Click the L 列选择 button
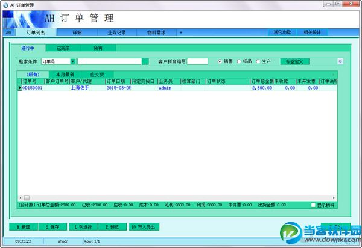 tap(83, 227)
